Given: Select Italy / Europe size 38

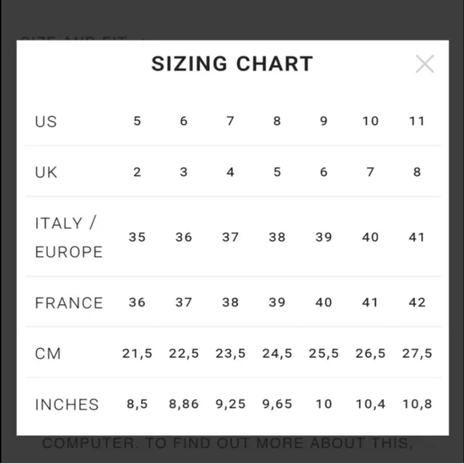Looking at the screenshot, I should pos(277,237).
